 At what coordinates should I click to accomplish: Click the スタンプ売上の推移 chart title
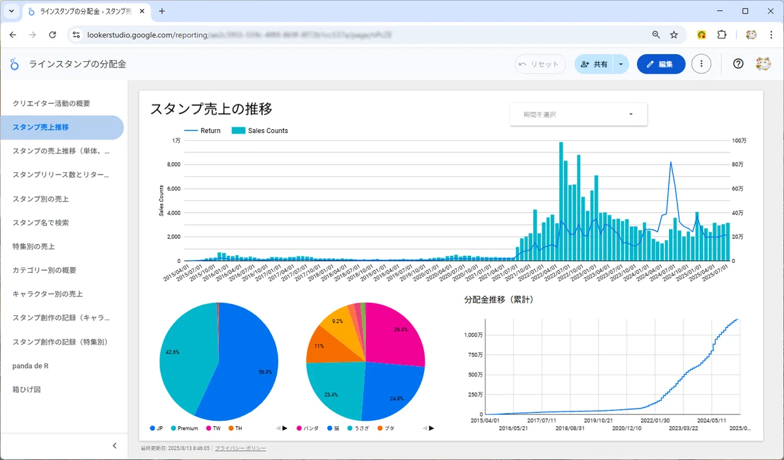211,109
